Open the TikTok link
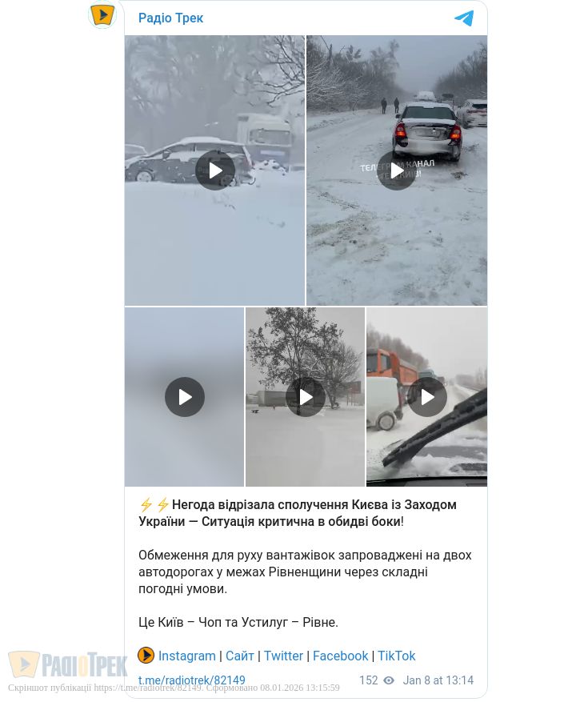Screen dimensions: 576x702 396,656
